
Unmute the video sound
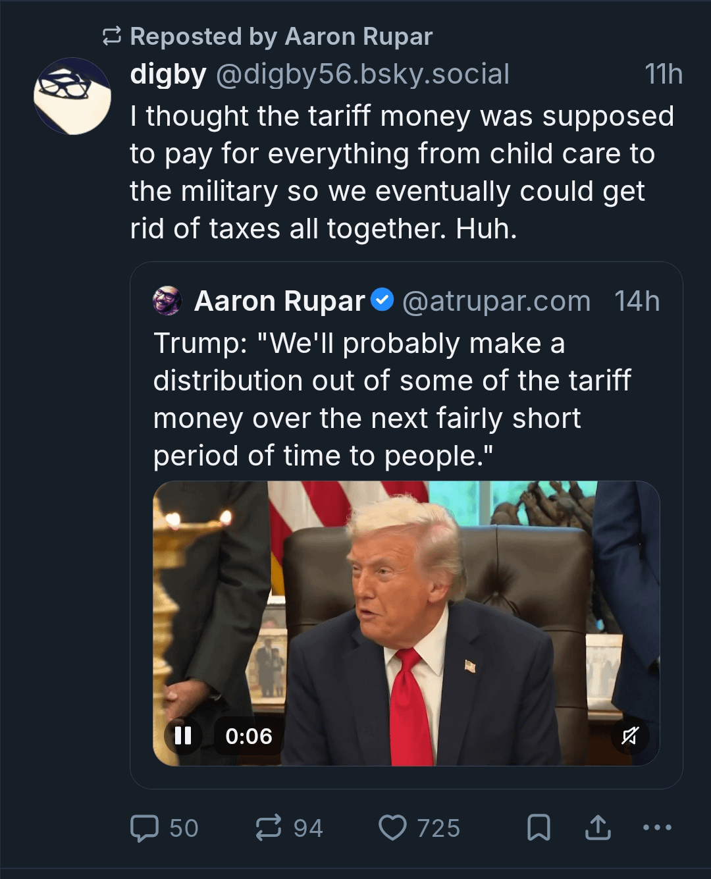[630, 735]
